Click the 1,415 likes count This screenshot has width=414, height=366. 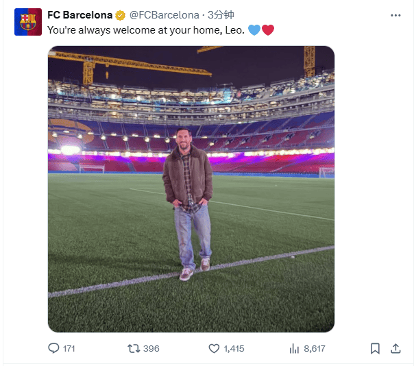(234, 348)
